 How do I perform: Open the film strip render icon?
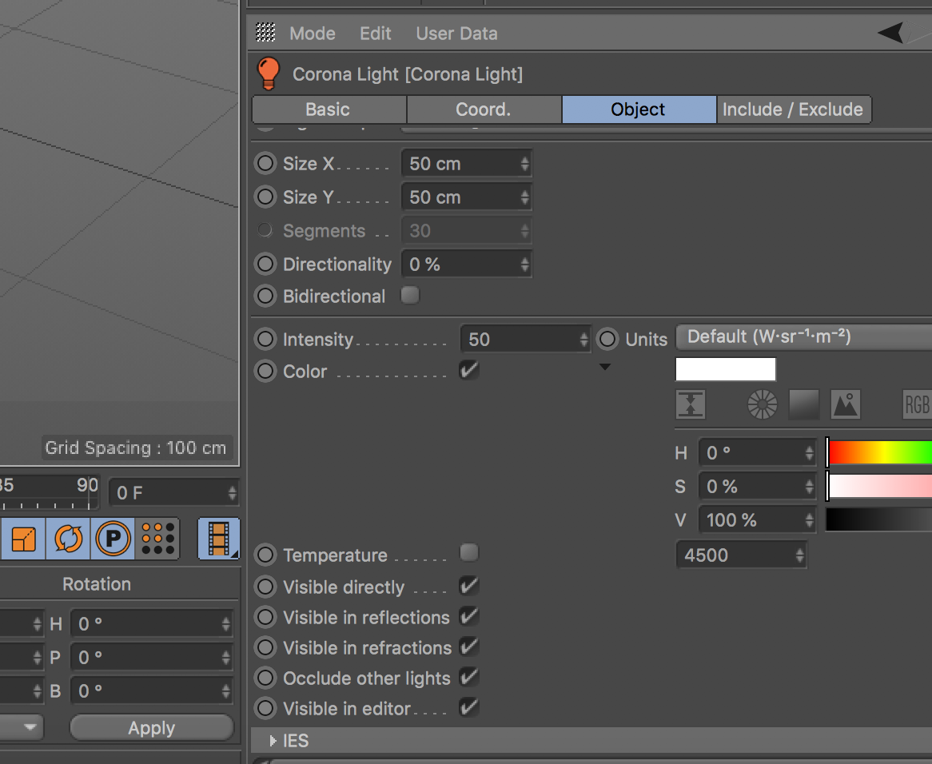(219, 539)
